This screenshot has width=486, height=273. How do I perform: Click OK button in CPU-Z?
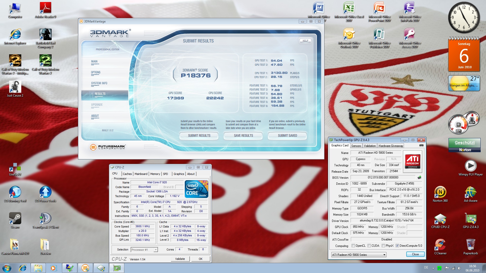pyautogui.click(x=200, y=259)
